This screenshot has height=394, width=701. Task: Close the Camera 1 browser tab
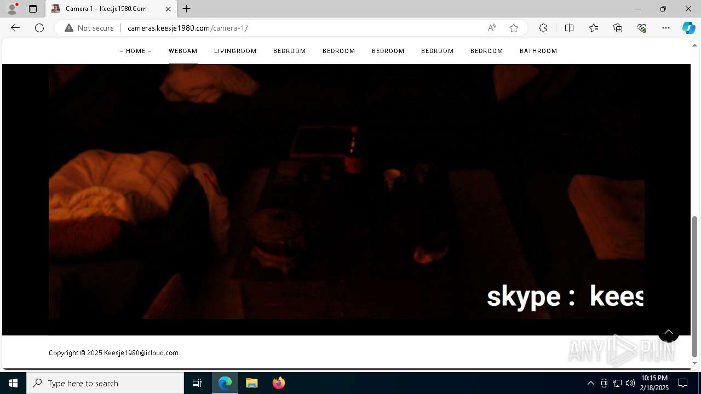point(168,9)
